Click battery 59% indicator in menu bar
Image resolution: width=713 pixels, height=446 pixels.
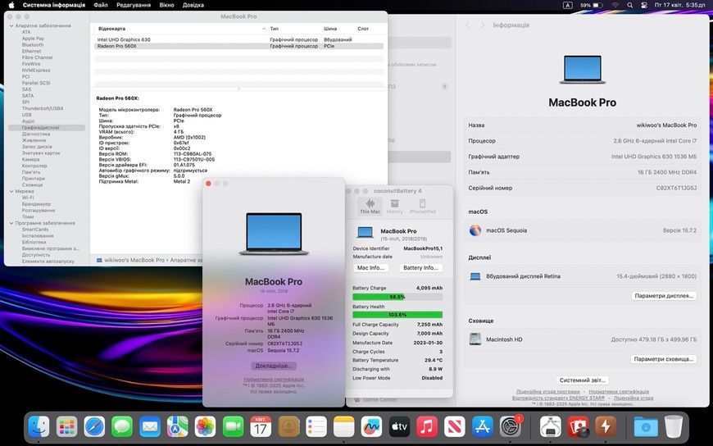(x=591, y=5)
